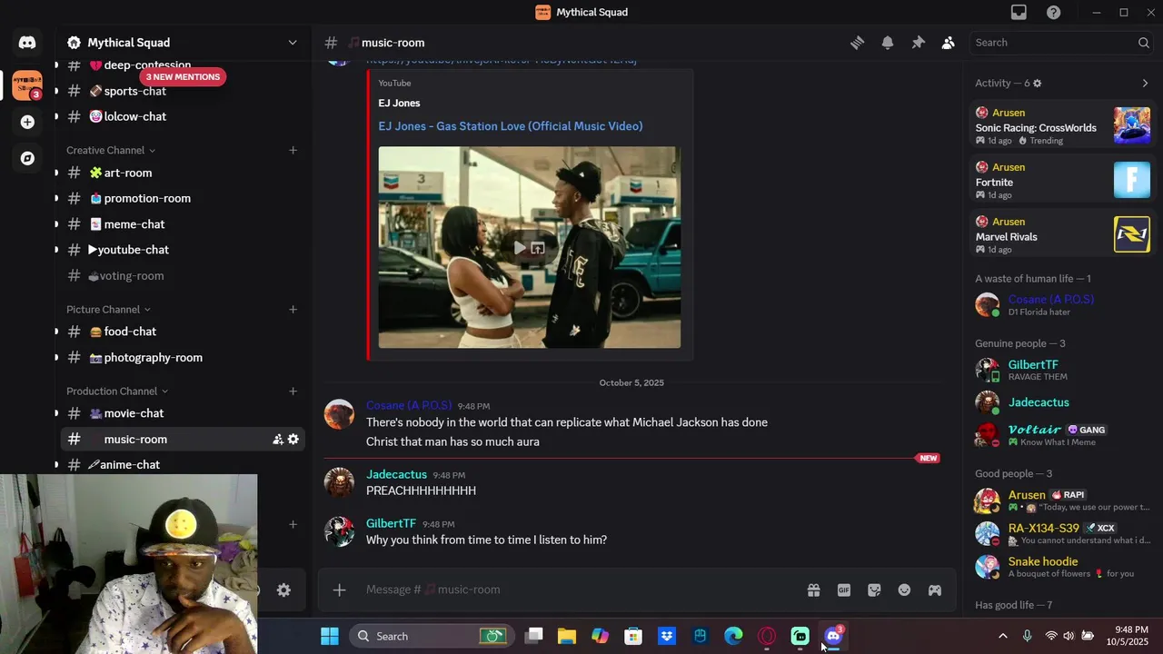Viewport: 1163px width, 654px height.
Task: Open Dropbox from taskbar
Action: [667, 636]
